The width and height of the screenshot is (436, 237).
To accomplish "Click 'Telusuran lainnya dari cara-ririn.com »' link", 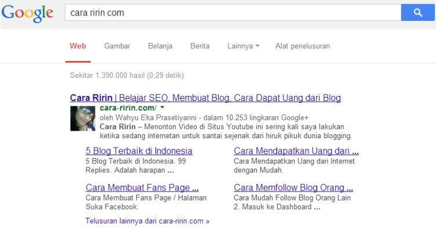I will pos(147,221).
